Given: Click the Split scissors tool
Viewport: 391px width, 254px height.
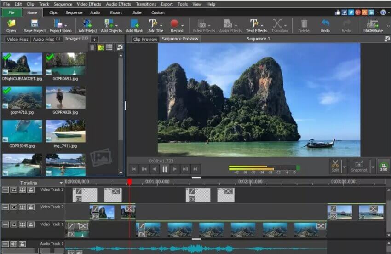Looking at the screenshot, I should 335,166.
